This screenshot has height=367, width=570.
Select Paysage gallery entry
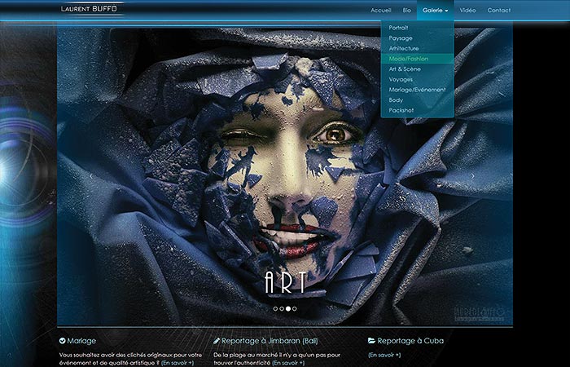(401, 38)
